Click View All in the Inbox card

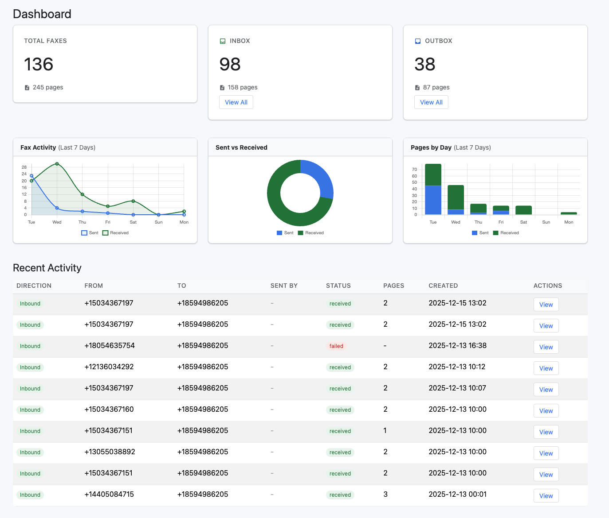236,102
